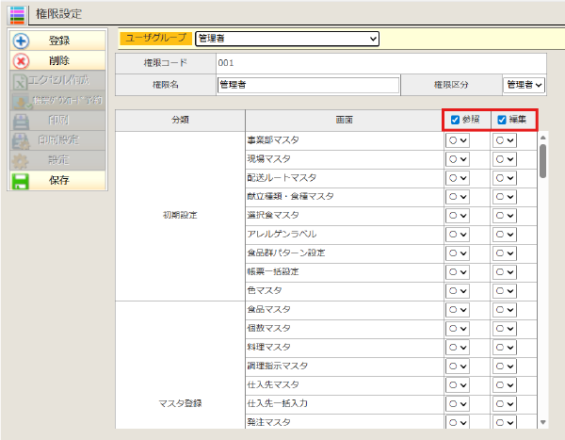The image size is (565, 440).
Task: Click the 削除 (delete) red X icon
Action: [x=21, y=60]
